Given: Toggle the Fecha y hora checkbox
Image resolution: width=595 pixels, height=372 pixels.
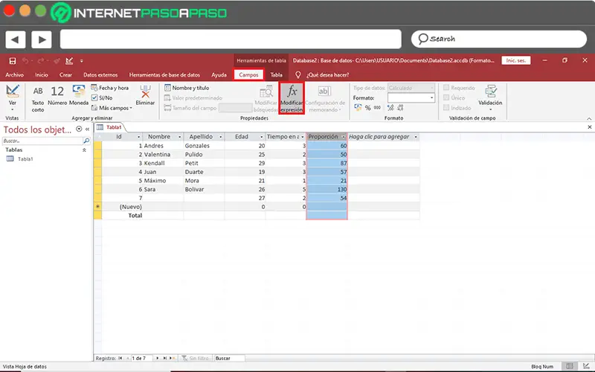Looking at the screenshot, I should point(94,88).
